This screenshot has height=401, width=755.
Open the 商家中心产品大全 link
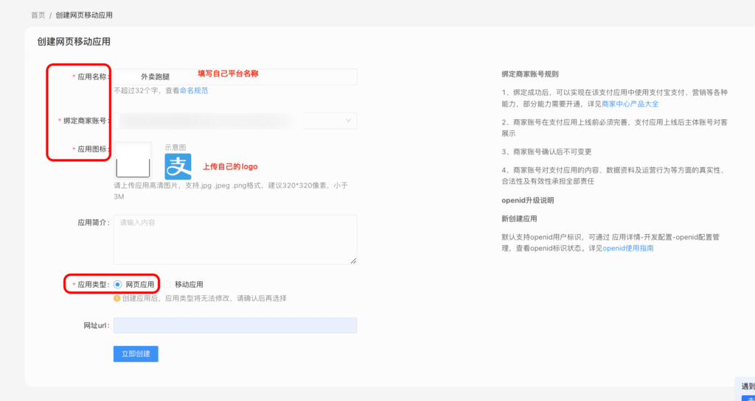[x=630, y=104]
